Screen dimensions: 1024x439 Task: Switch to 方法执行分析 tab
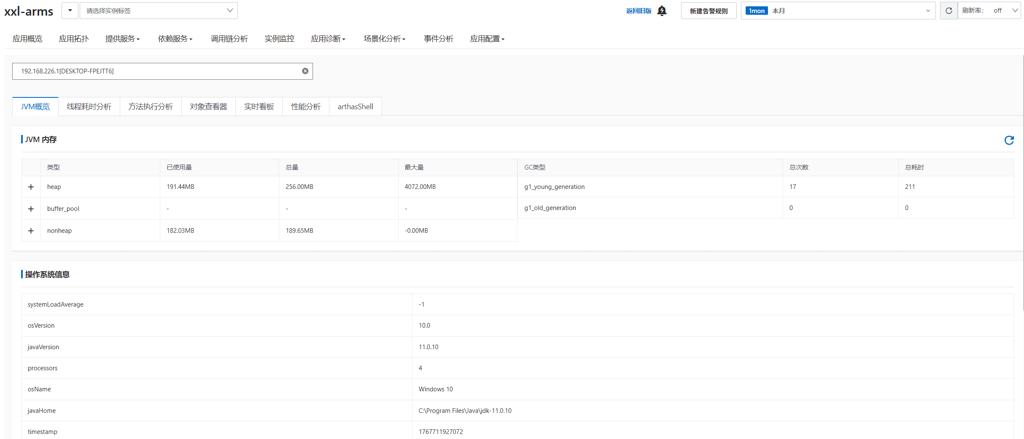click(x=151, y=107)
